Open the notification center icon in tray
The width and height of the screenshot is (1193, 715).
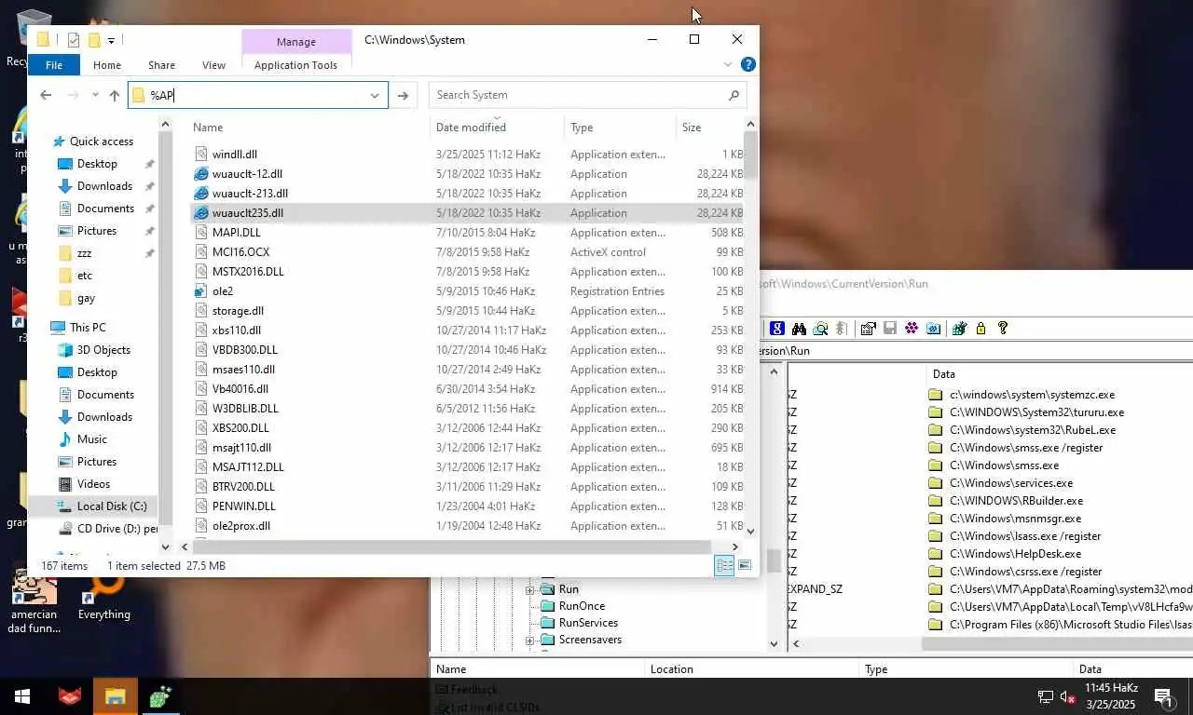point(1163,696)
